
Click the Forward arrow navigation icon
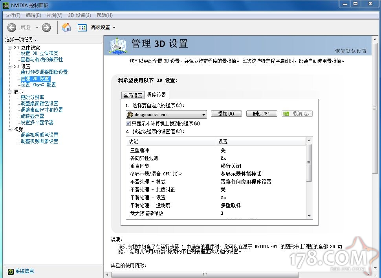pyautogui.click(x=46, y=28)
